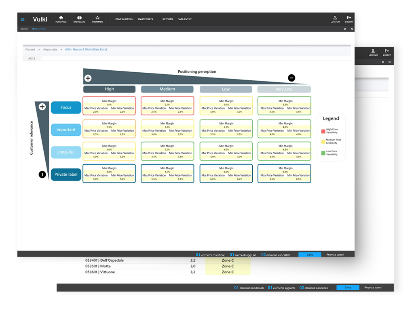Go to Home Page icon

coord(61,18)
